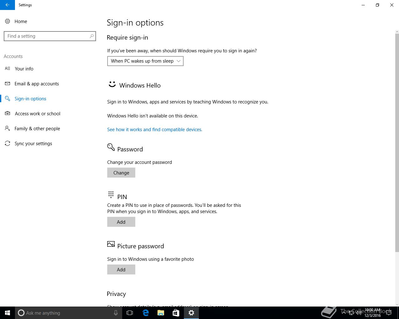Click the Find a setting search field
This screenshot has height=319, width=399.
50,36
